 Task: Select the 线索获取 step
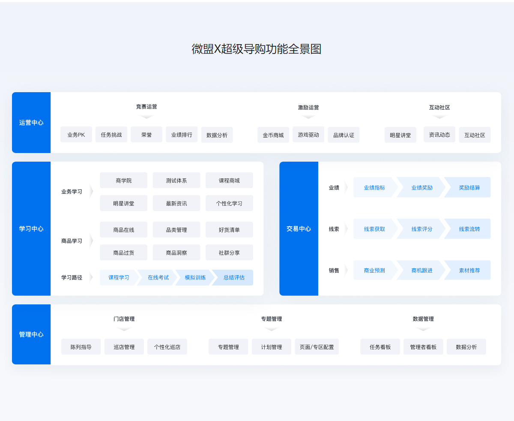tap(374, 229)
